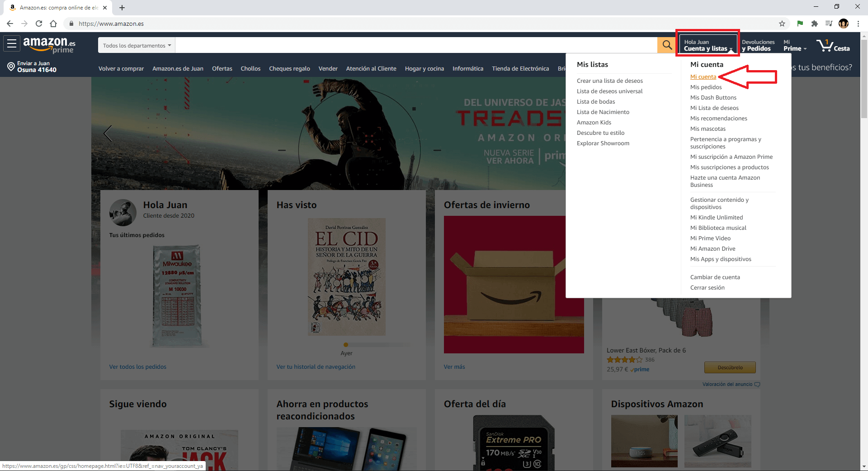Open Tienda de Electrónica
This screenshot has width=868, height=471.
tap(520, 69)
